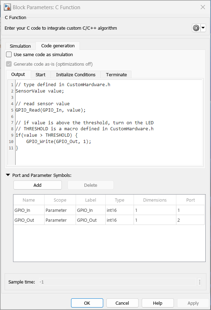This screenshot has width=211, height=310.
Task: Switch to the Terminate tab
Action: pos(116,75)
